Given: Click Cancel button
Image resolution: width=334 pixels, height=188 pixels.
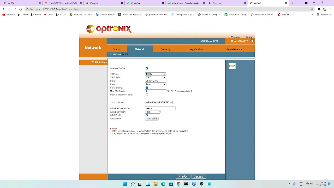Looking at the screenshot, I should click(x=198, y=177).
